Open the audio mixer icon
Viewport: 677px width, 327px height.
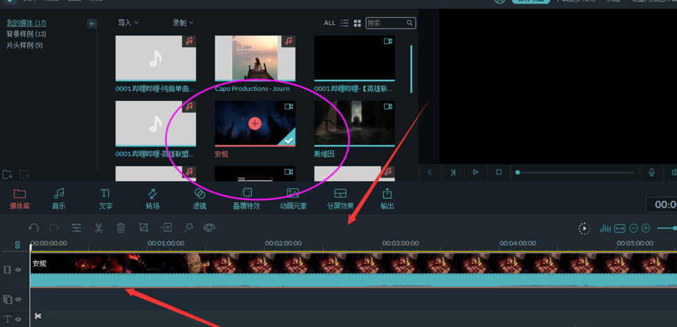tap(606, 228)
